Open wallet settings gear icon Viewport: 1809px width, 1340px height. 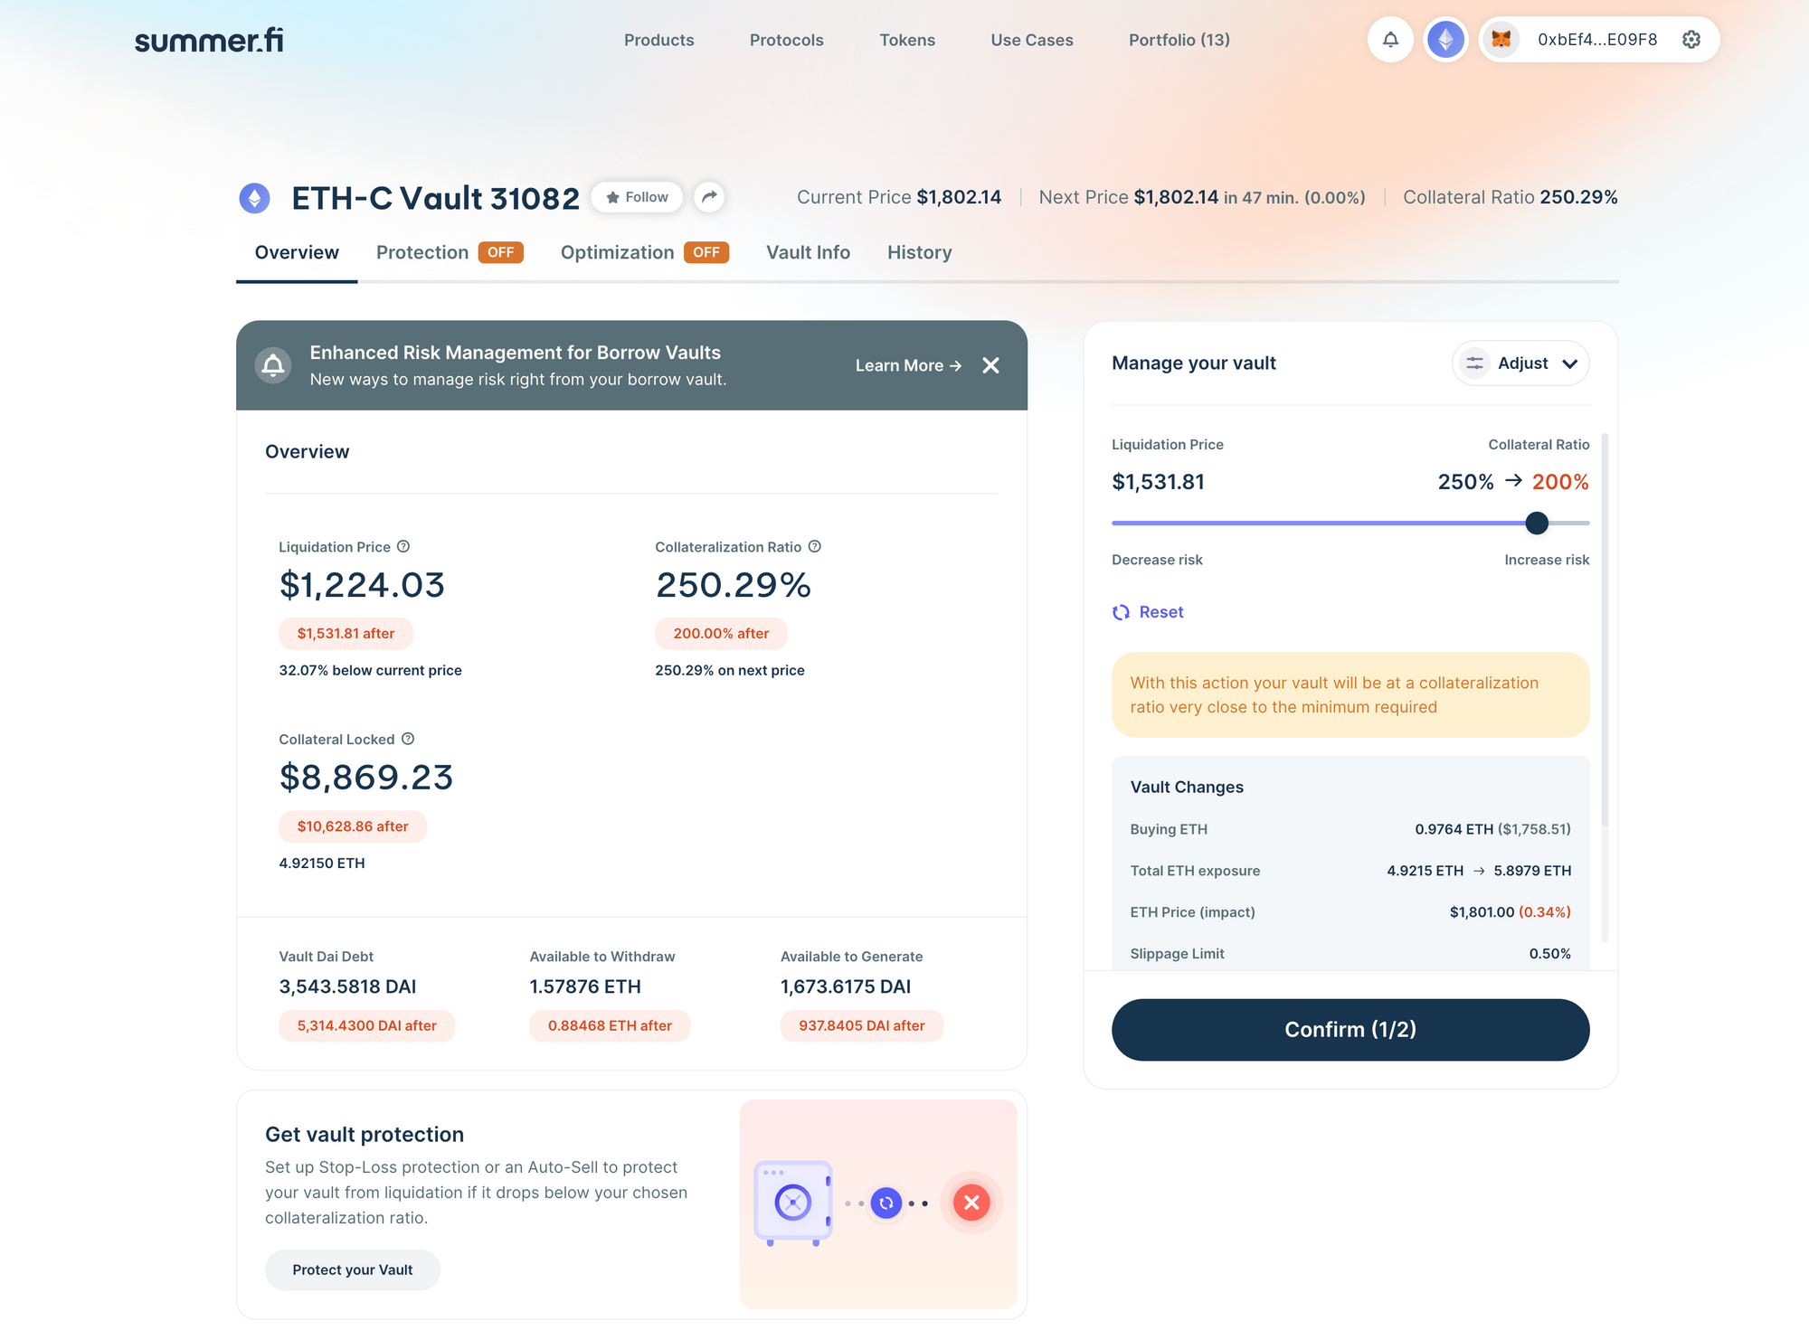tap(1691, 40)
